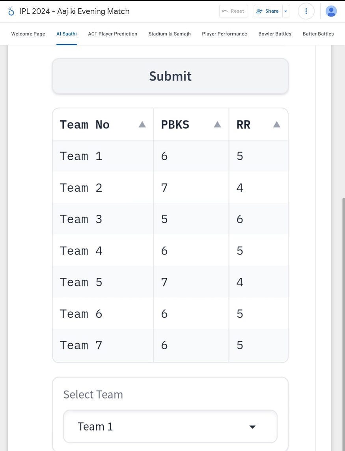Viewport: 345px width, 451px height.
Task: Open the three-dot more options menu
Action: (x=306, y=11)
